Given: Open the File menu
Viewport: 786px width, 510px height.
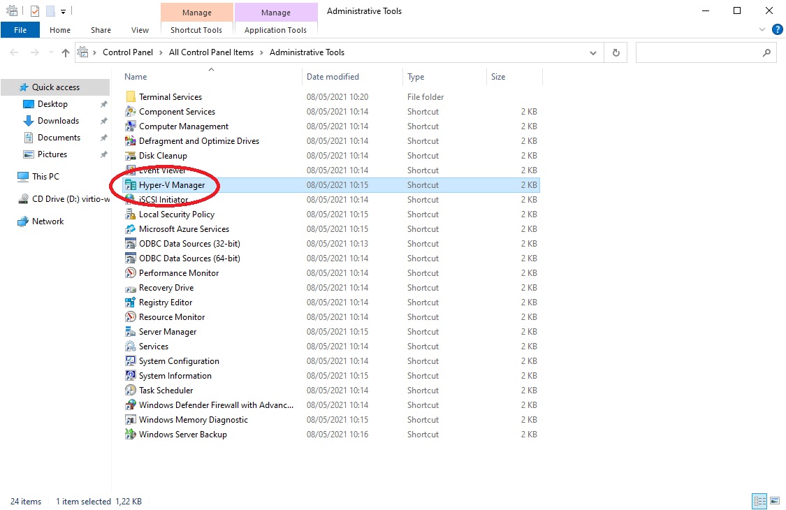Looking at the screenshot, I should click(x=20, y=29).
